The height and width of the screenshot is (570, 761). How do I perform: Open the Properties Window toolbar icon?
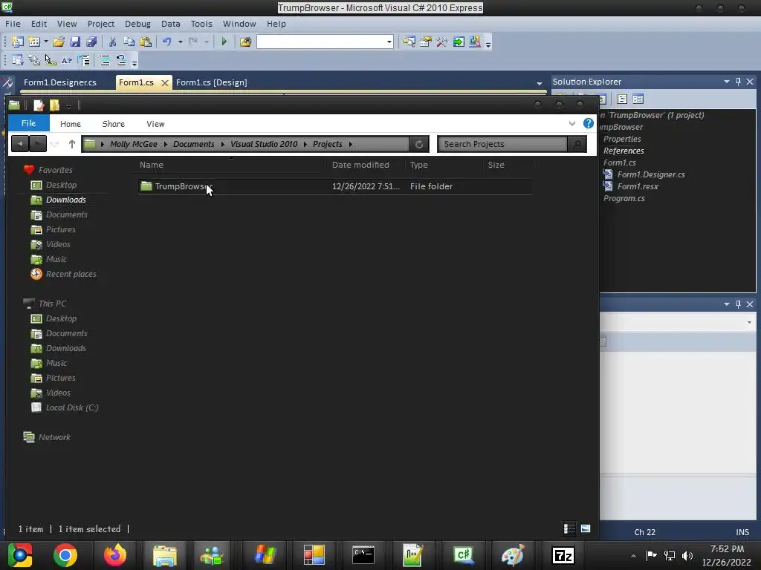pos(426,42)
